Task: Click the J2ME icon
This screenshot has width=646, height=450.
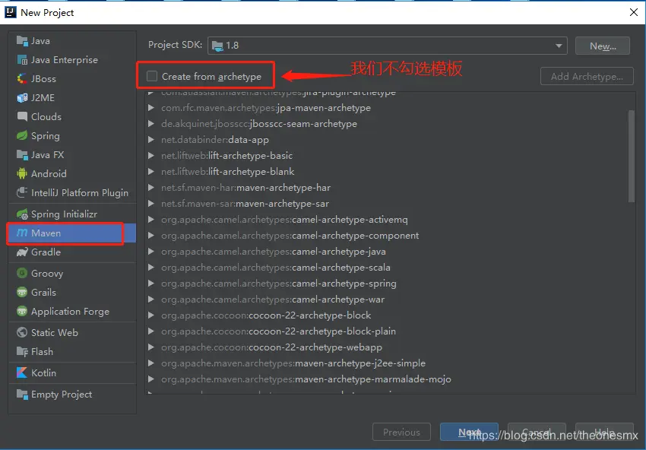Action: 22,97
